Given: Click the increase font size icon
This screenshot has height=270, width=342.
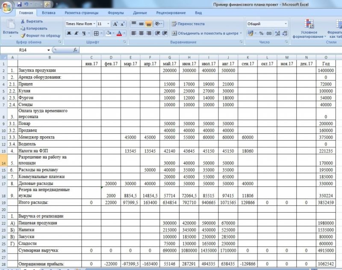Looking at the screenshot, I should coord(115,24).
